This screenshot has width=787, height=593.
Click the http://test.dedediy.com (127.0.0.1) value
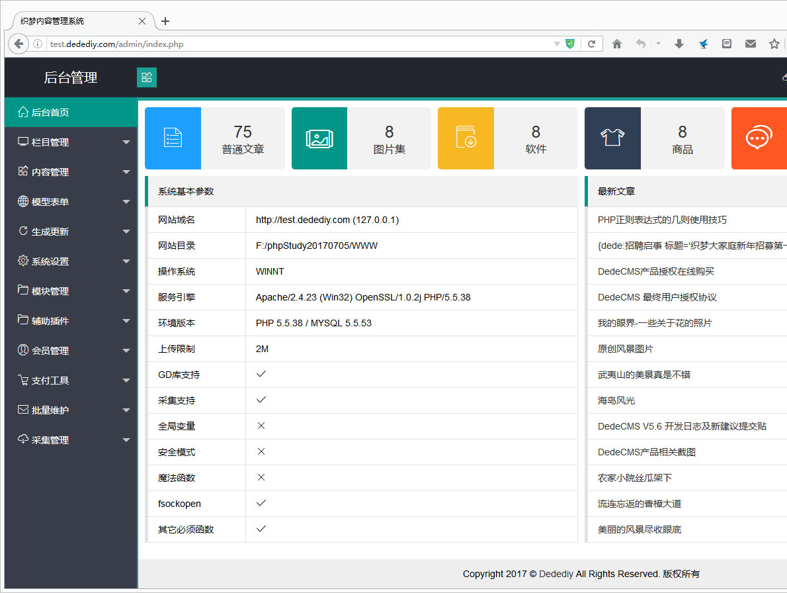click(x=327, y=220)
